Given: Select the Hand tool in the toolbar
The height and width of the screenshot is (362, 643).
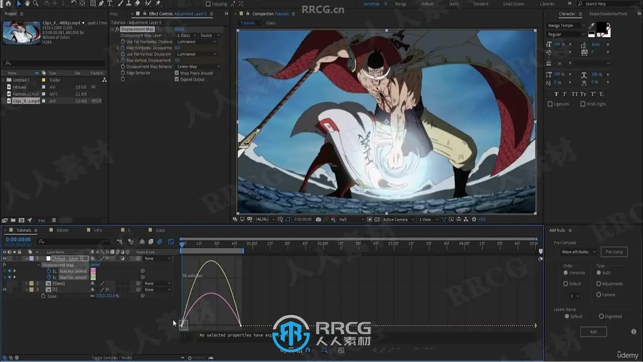Looking at the screenshot, I should point(27,4).
